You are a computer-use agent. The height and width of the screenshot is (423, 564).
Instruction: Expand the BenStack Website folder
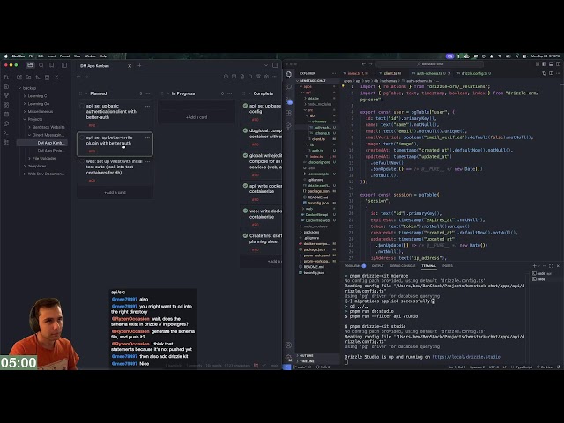(x=29, y=127)
